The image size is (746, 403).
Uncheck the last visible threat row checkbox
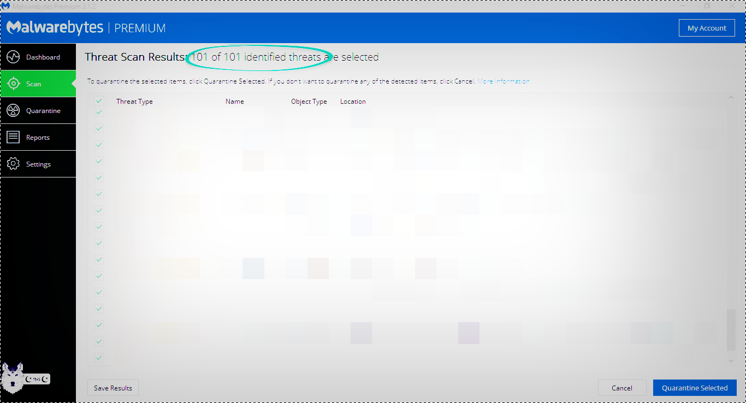pyautogui.click(x=99, y=358)
